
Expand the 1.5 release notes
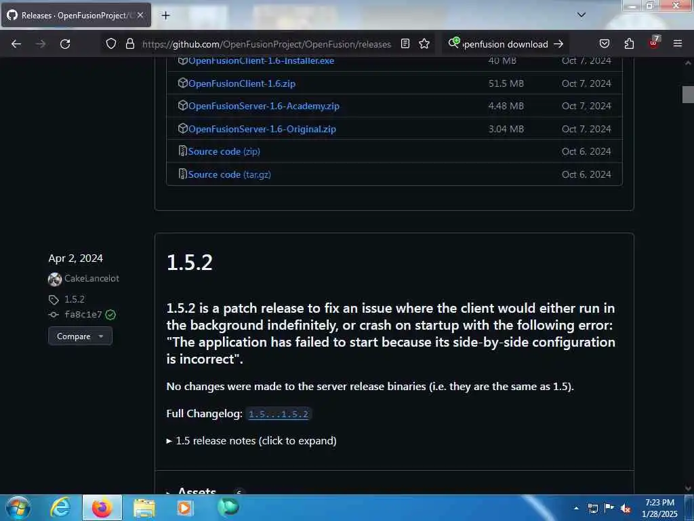pyautogui.click(x=251, y=441)
